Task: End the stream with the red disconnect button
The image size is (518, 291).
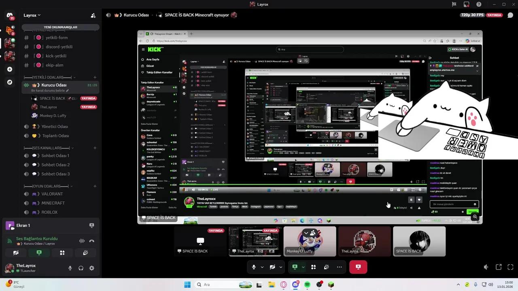Action: tap(358, 267)
